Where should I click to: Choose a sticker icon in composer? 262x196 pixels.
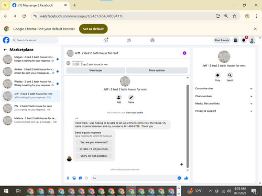click(80, 178)
